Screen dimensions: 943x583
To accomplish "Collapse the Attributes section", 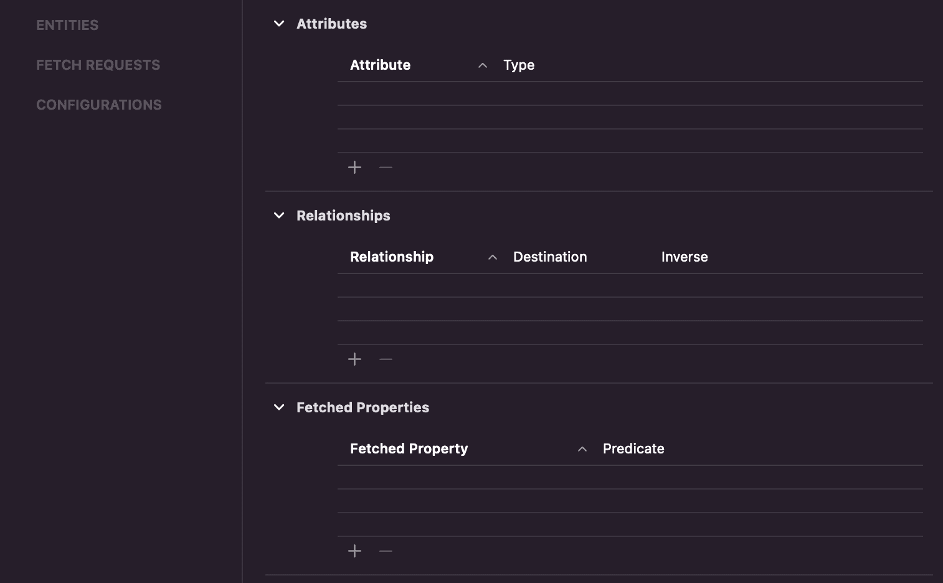I will click(279, 24).
